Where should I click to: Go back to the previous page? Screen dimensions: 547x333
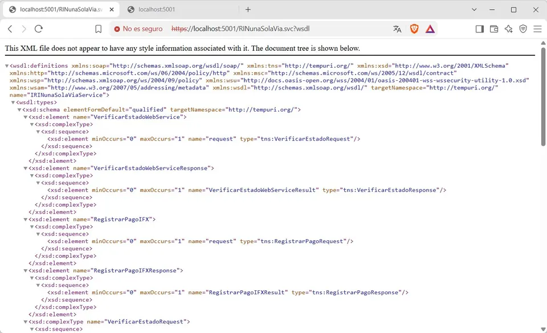tap(10, 29)
